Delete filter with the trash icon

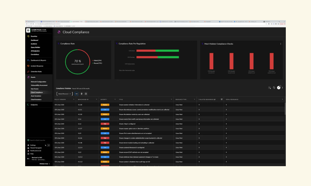pyautogui.click(x=81, y=94)
